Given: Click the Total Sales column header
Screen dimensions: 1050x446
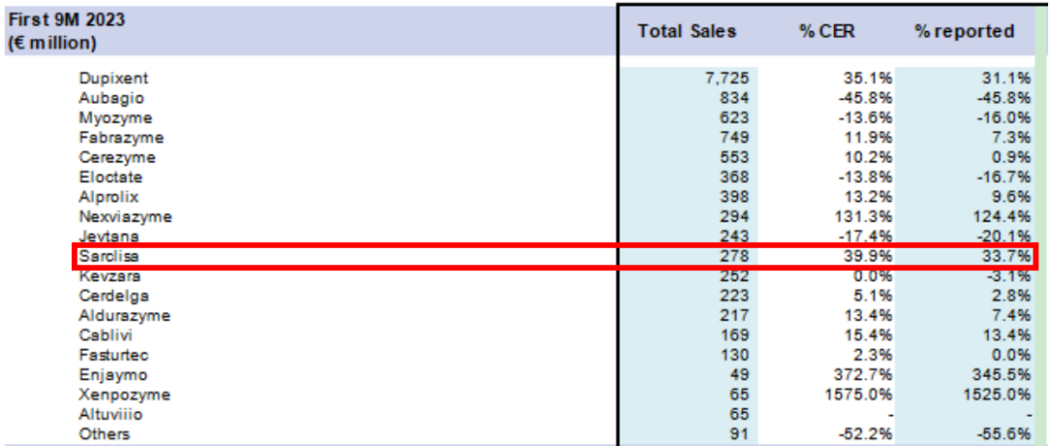Looking at the screenshot, I should (x=686, y=31).
